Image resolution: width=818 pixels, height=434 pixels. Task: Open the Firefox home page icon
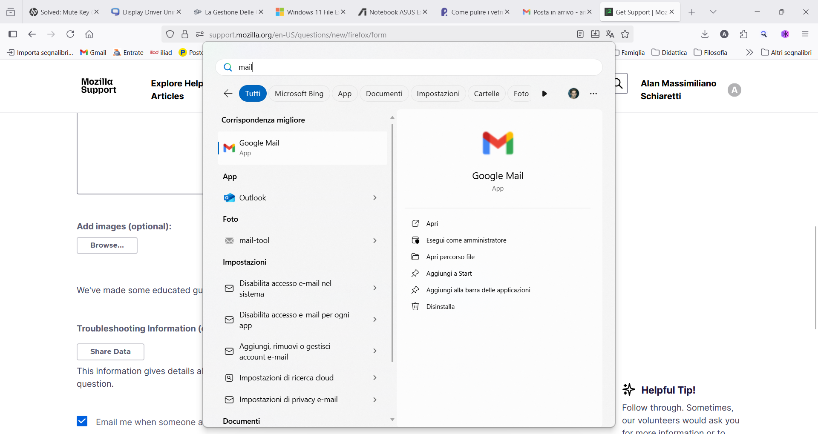tap(89, 34)
